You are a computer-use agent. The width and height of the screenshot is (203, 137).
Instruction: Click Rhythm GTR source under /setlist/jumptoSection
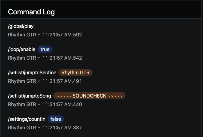click(x=22, y=81)
